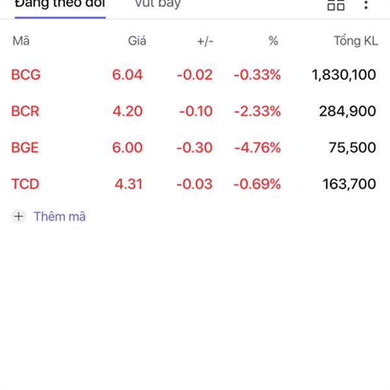Switch to the grid view layout icon
Image resolution: width=390 pixels, height=390 pixels.
coord(336,5)
